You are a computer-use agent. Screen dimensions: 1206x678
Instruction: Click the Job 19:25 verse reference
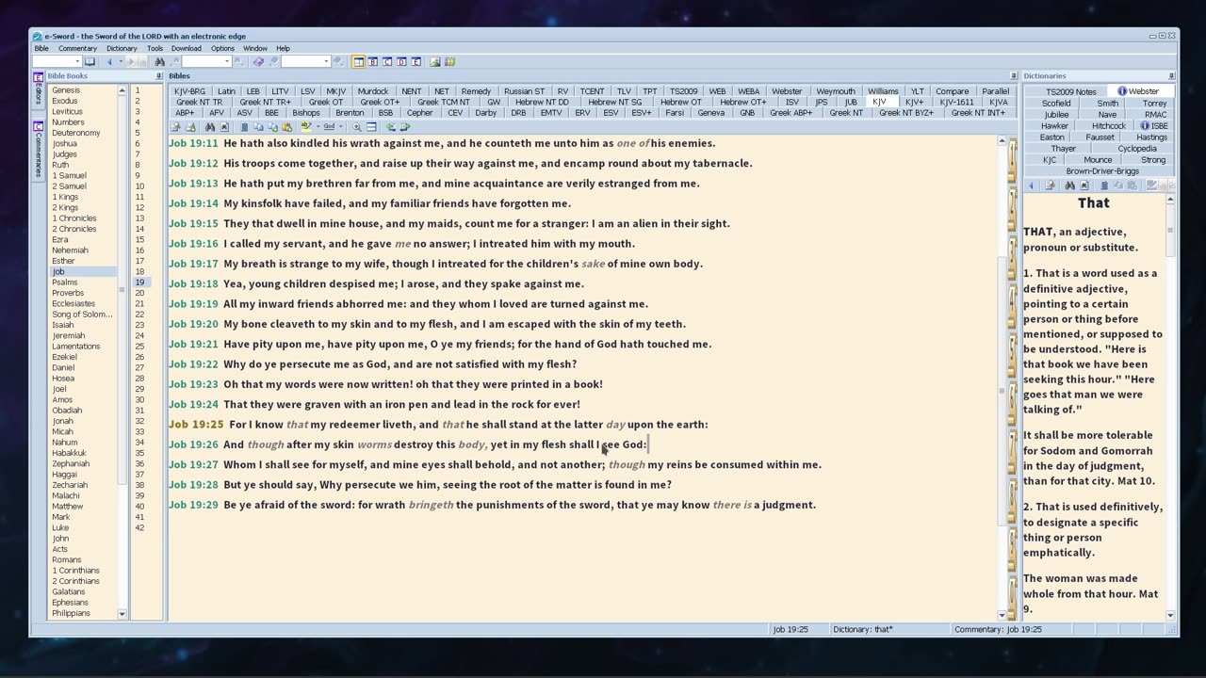[x=195, y=425]
